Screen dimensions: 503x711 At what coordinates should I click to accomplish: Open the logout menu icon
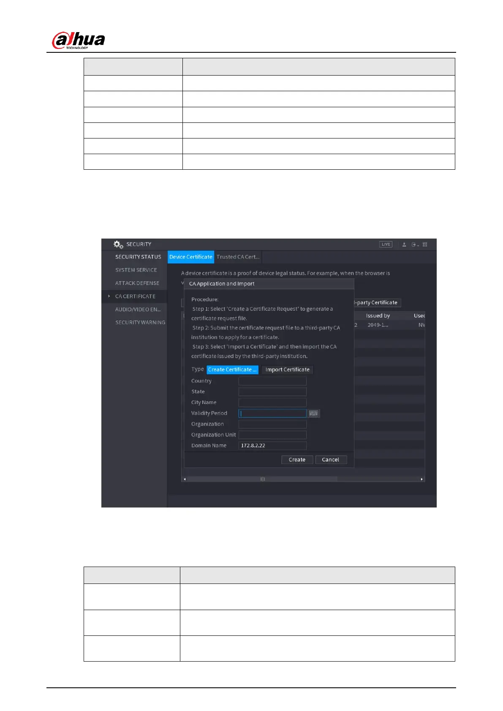click(x=415, y=244)
